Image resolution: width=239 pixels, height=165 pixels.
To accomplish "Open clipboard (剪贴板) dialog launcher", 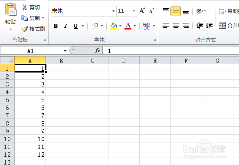I will tap(44, 40).
